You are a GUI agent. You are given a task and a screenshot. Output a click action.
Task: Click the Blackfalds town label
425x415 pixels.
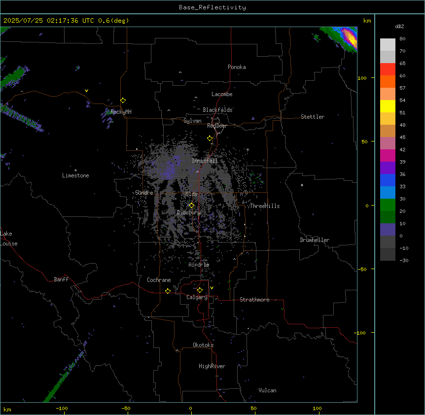pyautogui.click(x=217, y=110)
